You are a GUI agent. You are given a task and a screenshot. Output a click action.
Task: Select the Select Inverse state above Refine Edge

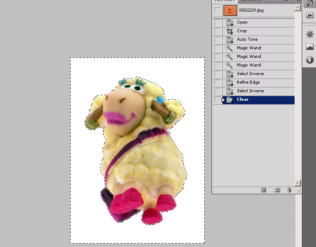pyautogui.click(x=259, y=74)
